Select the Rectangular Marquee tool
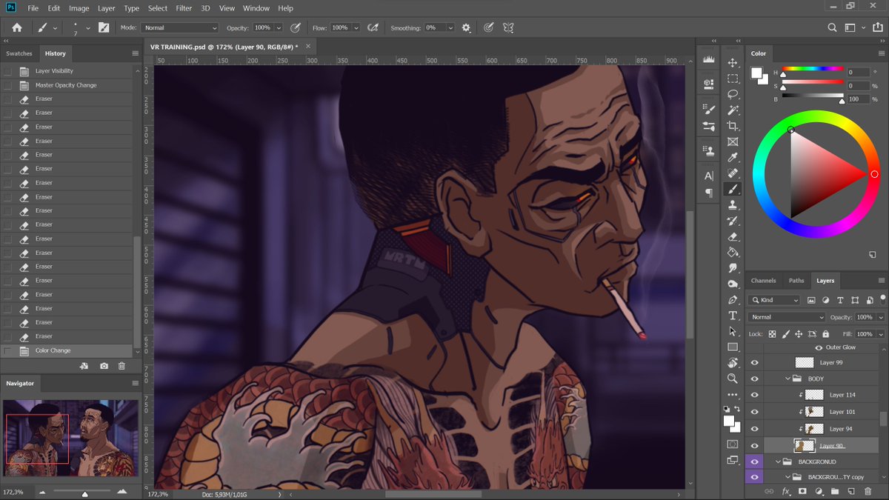The image size is (889, 500). pyautogui.click(x=733, y=79)
